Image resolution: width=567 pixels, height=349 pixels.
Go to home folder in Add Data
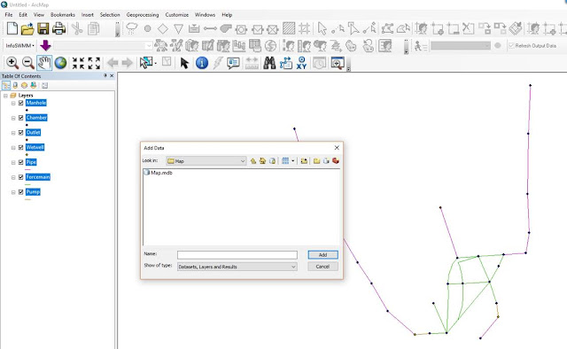(262, 161)
